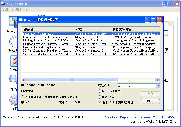This screenshot has width=181, height=127.
Task: Uncheck 隐藏已认证的微软项目 checkbox
Action: 99,103
